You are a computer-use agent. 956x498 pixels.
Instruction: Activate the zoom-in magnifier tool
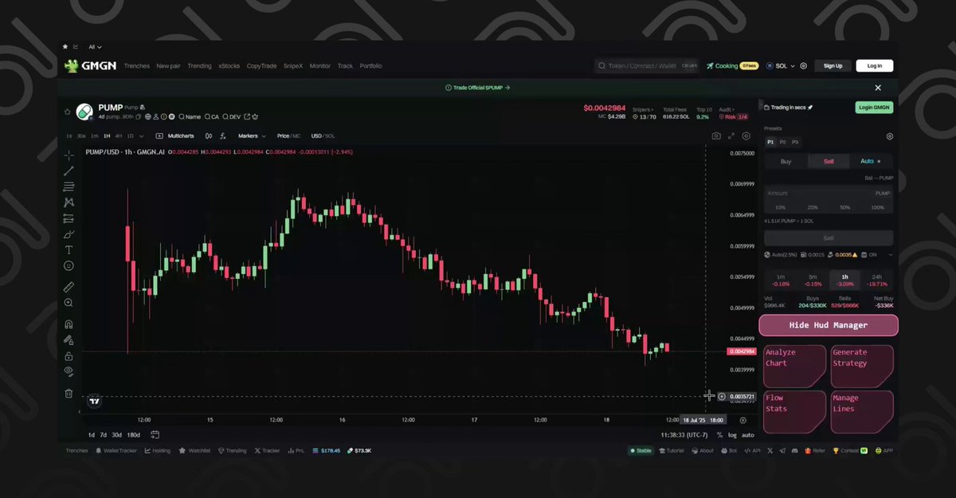[x=69, y=303]
